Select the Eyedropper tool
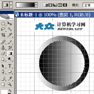The width and height of the screenshot is (94, 94). pyautogui.click(x=10, y=79)
